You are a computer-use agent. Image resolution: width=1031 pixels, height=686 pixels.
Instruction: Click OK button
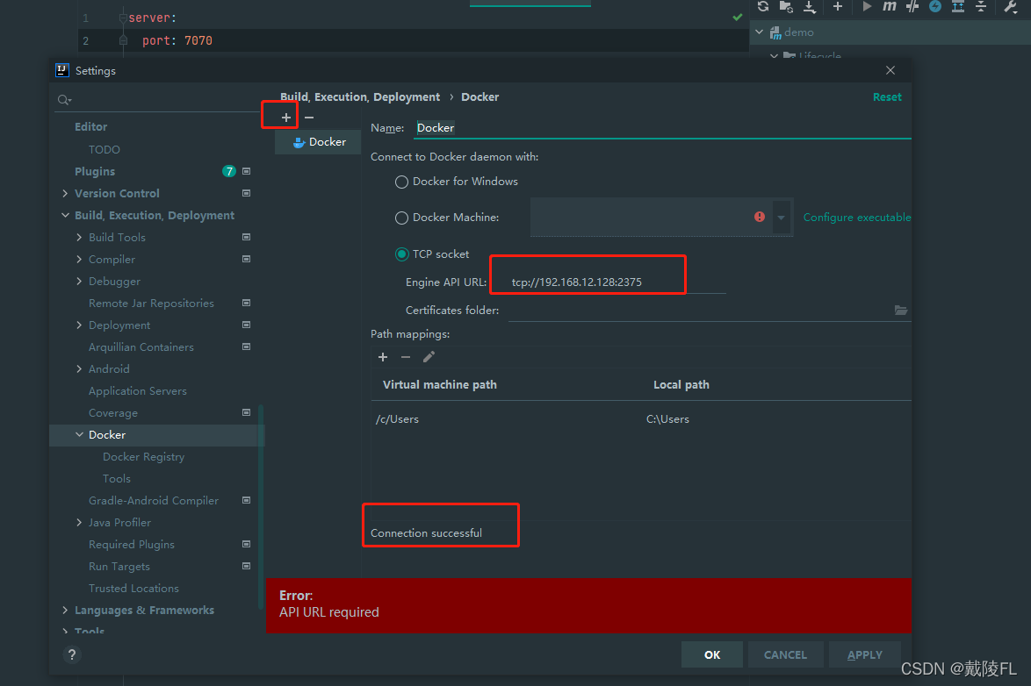tap(712, 654)
